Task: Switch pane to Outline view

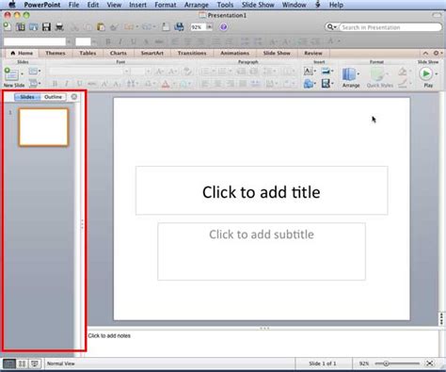Action: pos(53,97)
